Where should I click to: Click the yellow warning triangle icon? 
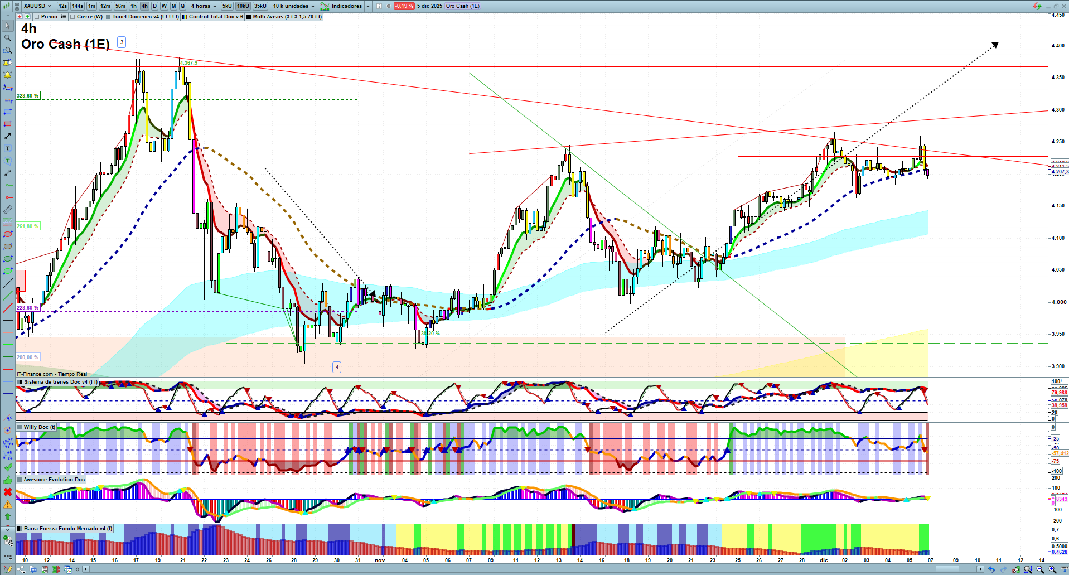pos(8,504)
